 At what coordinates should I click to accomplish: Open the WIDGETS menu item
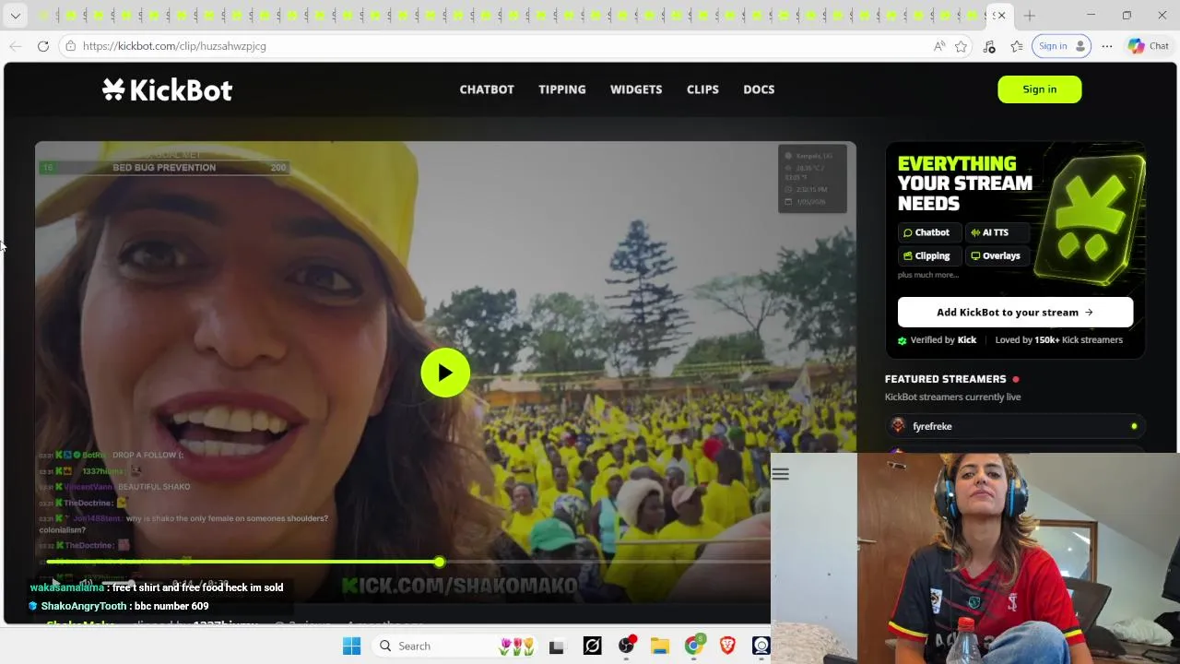[x=636, y=89]
